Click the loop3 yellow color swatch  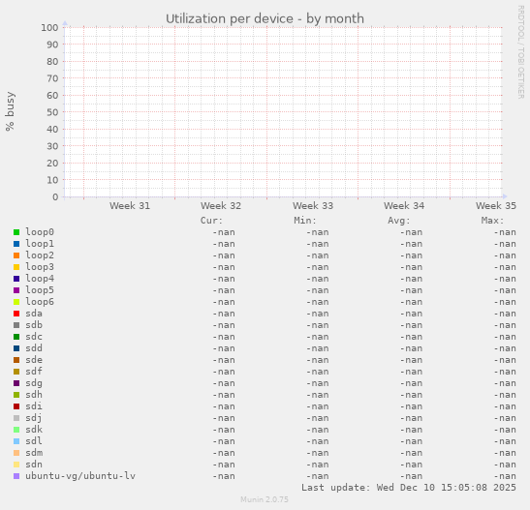(16, 267)
